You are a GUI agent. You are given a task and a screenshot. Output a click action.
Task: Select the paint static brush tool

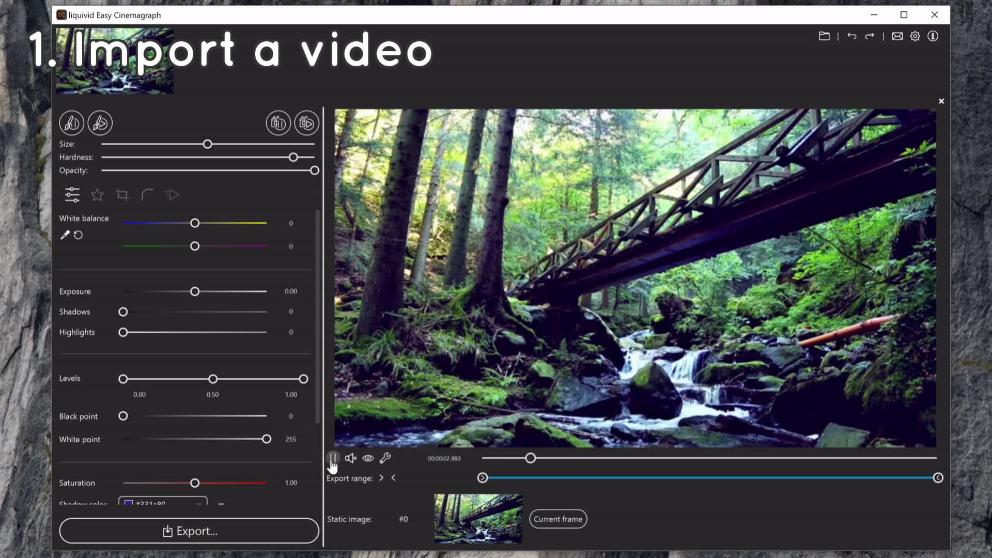(71, 123)
